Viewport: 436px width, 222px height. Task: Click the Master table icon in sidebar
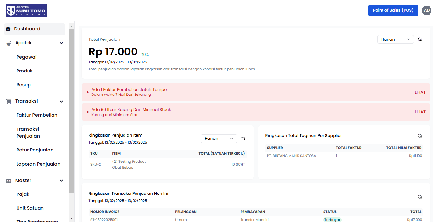9,181
